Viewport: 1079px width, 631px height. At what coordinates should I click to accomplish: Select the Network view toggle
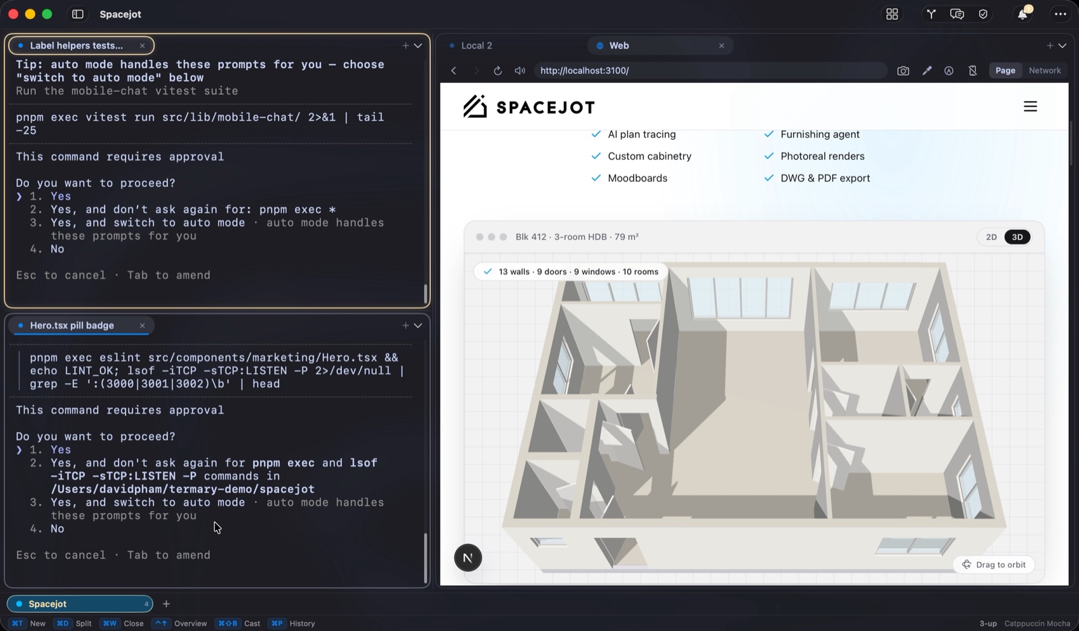tap(1045, 71)
